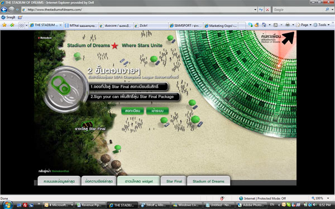
Task: Open the recent pages dropdown beside Forward
Action: coord(17,9)
